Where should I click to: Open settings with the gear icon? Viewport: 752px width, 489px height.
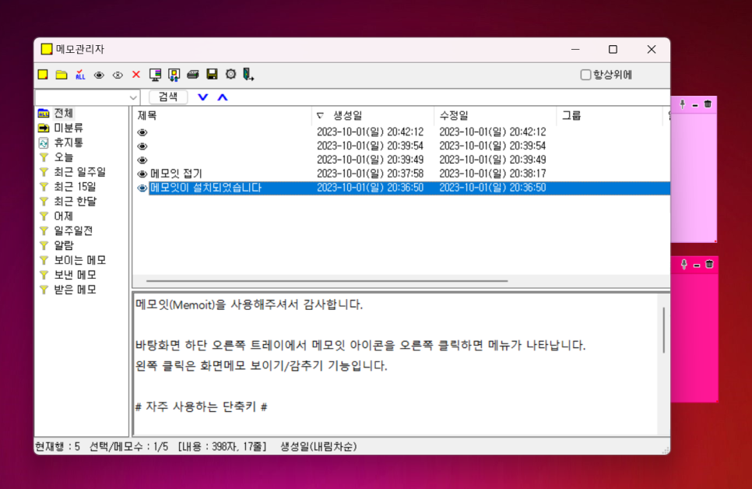[x=230, y=74]
